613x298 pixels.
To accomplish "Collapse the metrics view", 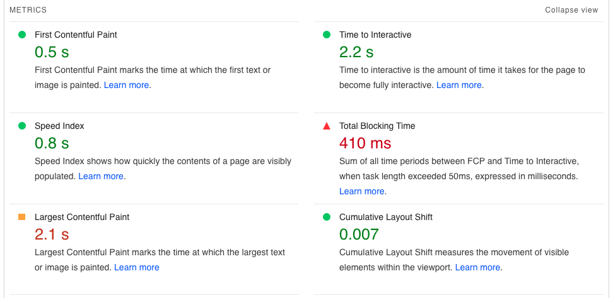I will (x=571, y=10).
